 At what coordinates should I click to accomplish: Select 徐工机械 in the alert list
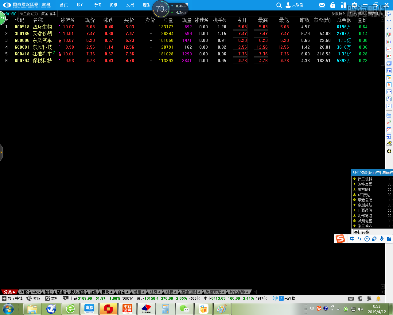[x=365, y=179]
